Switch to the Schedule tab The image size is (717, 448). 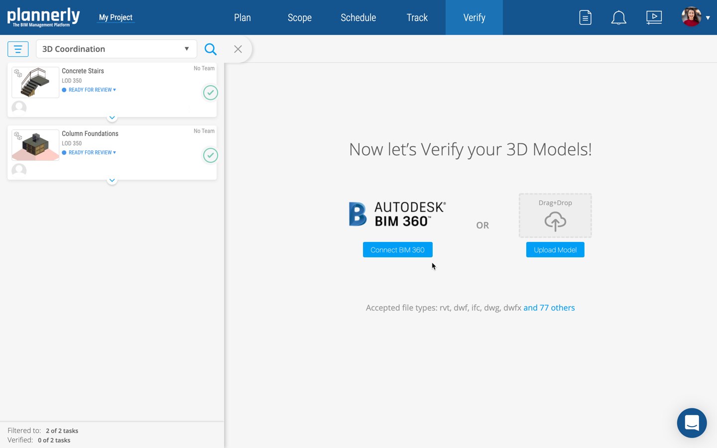[358, 18]
